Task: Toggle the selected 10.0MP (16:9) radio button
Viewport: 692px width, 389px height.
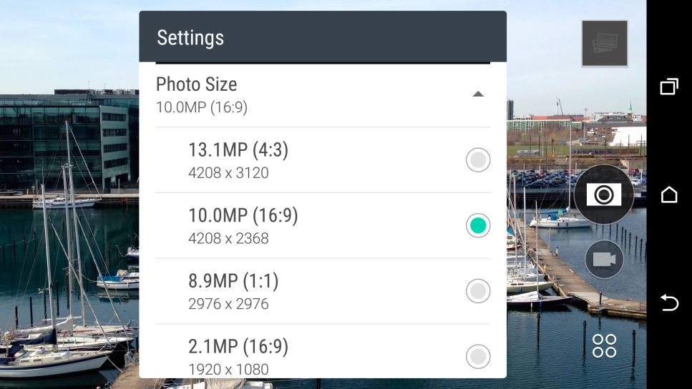Action: [x=478, y=226]
